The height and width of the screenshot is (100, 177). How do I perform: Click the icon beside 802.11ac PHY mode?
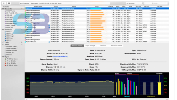pos(5,32)
